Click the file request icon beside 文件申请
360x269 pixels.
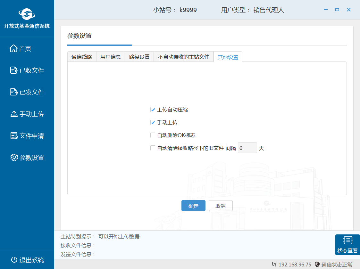point(14,135)
